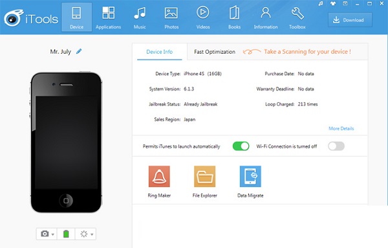Open the File Explorer tool
Screen dimensions: 388x248
pyautogui.click(x=204, y=181)
